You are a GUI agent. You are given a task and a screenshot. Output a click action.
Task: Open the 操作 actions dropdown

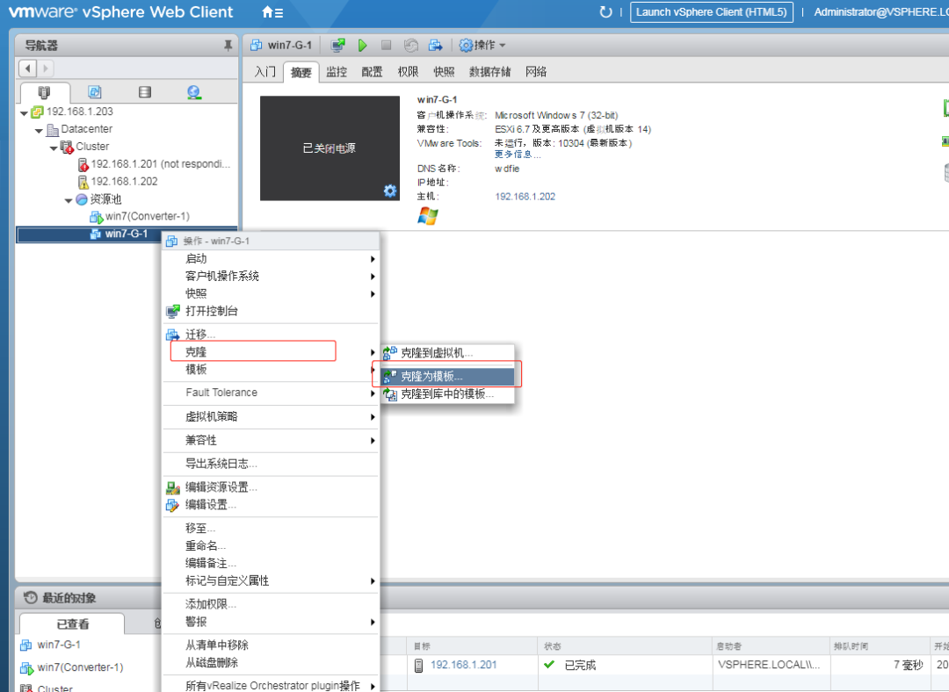(482, 46)
